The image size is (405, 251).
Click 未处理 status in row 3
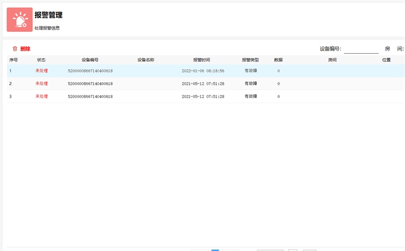(42, 97)
